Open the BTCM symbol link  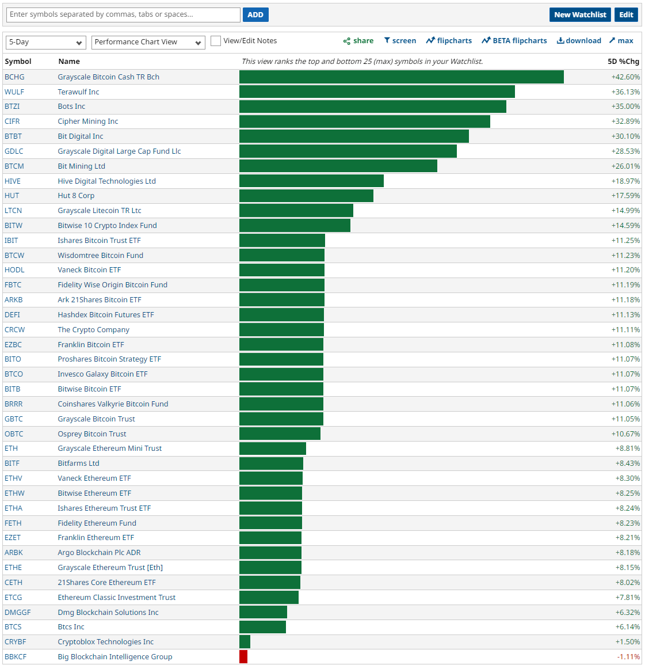pyautogui.click(x=14, y=166)
